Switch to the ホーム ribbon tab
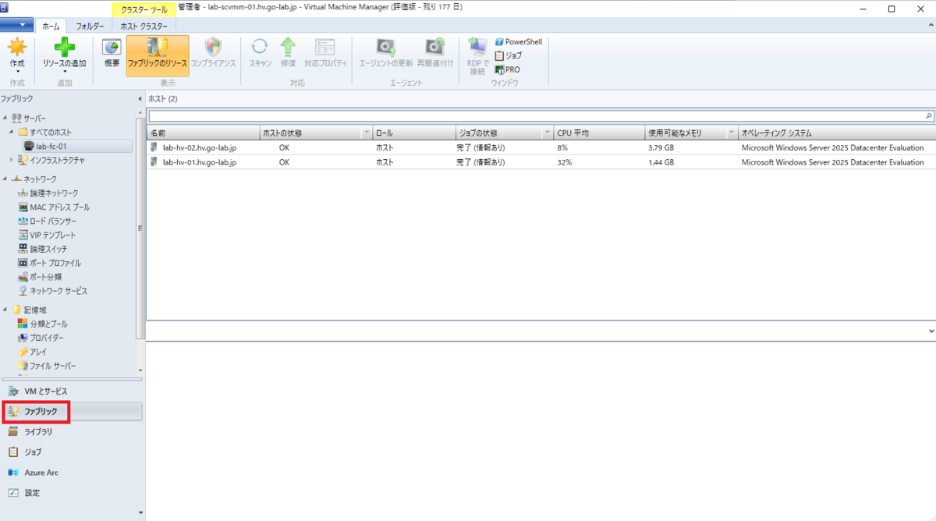Viewport: 936px width, 521px height. tap(51, 26)
